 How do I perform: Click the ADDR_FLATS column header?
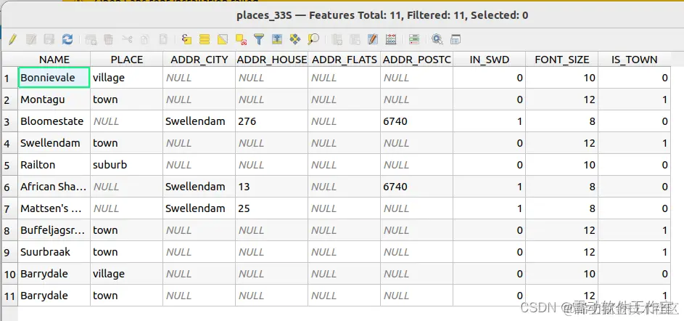344,60
